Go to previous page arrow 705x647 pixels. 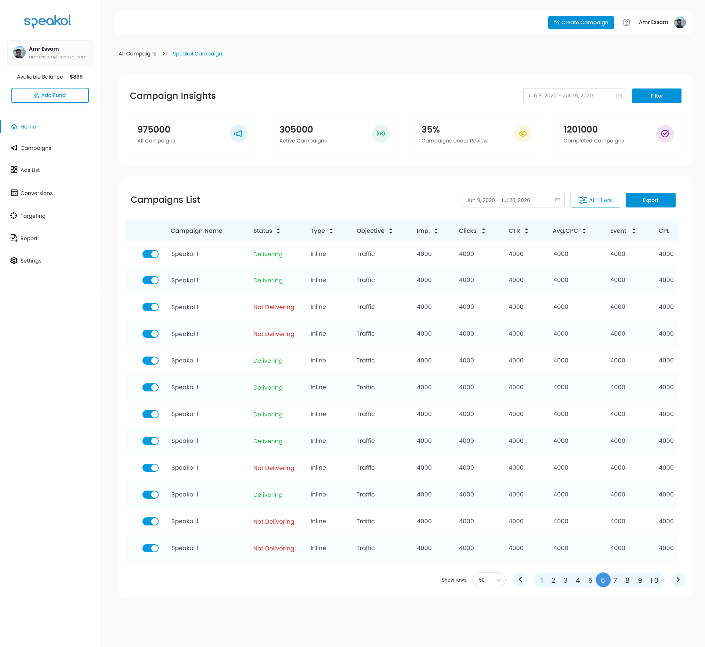tap(520, 580)
